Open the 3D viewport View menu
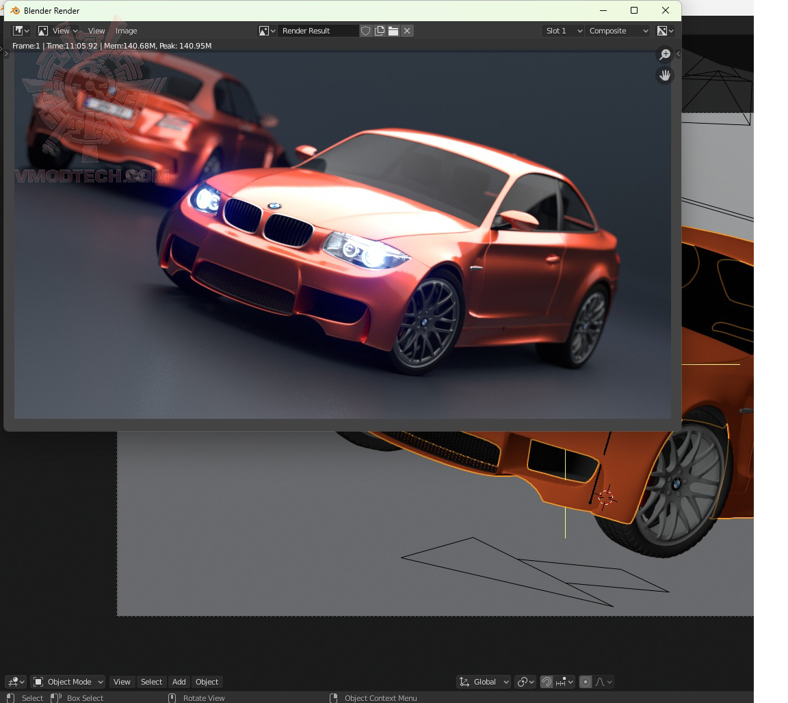 point(122,681)
